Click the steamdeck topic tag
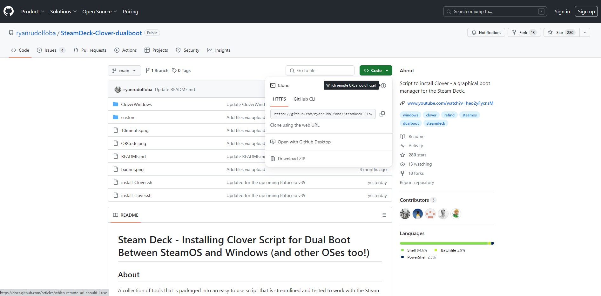 tap(436, 123)
